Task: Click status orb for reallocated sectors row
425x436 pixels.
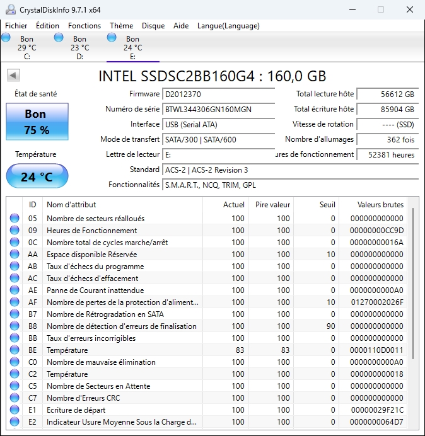Action: tap(15, 219)
